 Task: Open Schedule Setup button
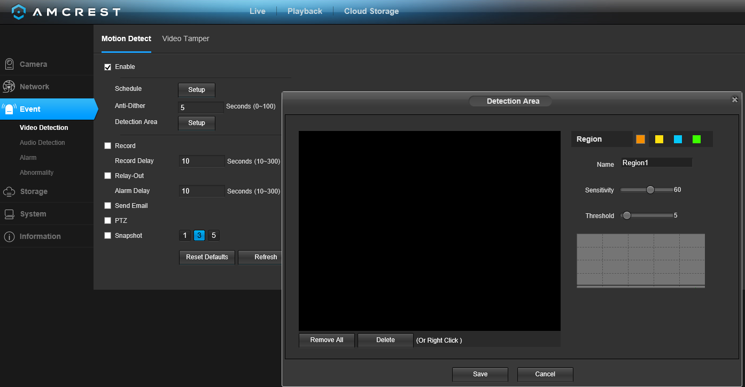[197, 90]
